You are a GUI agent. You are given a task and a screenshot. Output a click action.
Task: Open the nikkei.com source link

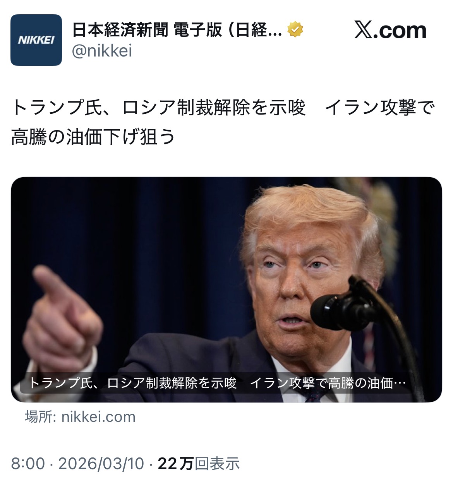99,417
